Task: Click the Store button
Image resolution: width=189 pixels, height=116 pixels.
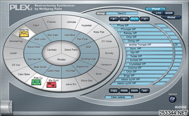Action: (134, 91)
